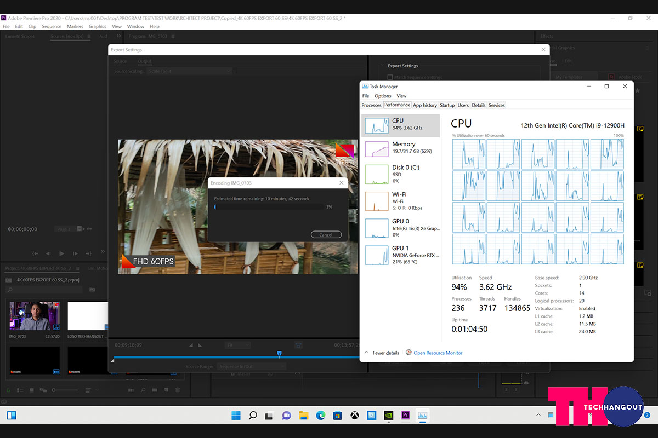The image size is (658, 438).
Task: Step forward one frame in Source Monitor
Action: [x=75, y=253]
